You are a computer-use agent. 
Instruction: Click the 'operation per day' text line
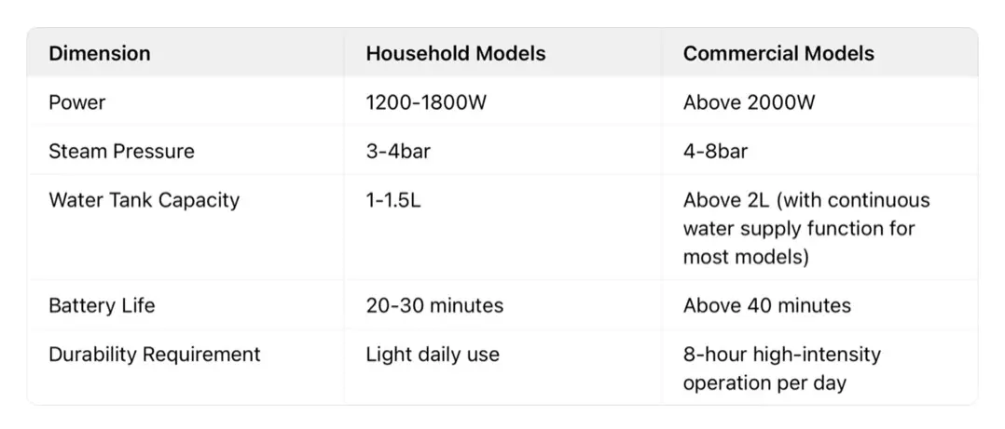pos(764,382)
